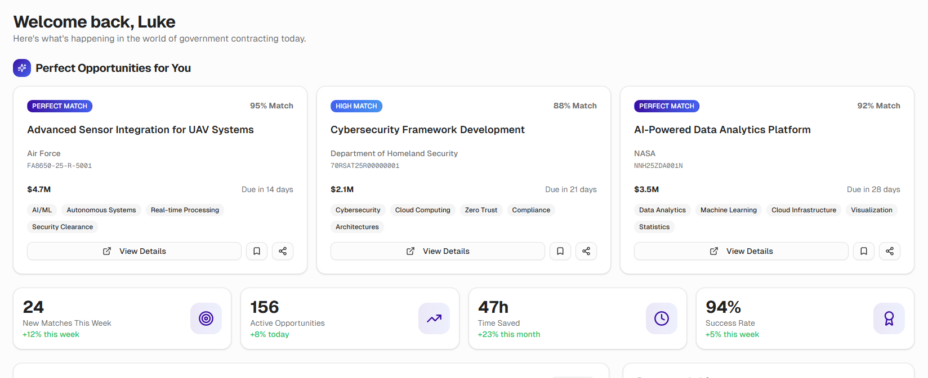This screenshot has width=928, height=378.
Task: Click the 24 New Matches This Week stat
Action: coord(122,318)
